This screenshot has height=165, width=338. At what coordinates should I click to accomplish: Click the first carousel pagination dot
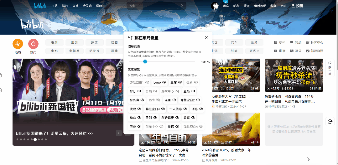pyautogui.click(x=18, y=139)
